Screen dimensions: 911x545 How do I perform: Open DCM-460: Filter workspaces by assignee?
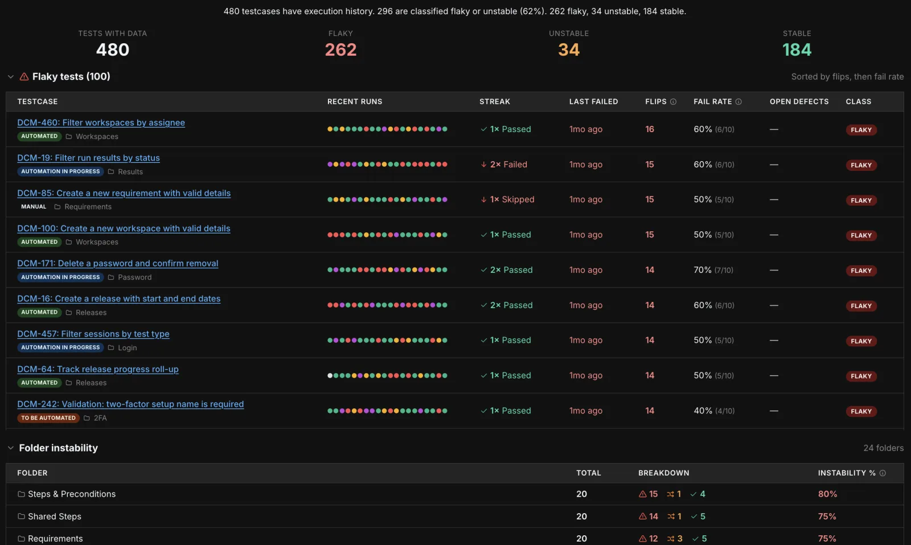pos(101,122)
